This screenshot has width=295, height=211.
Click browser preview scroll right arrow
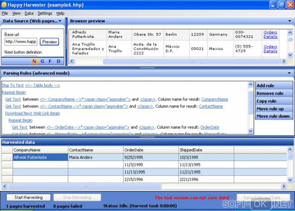pos(284,61)
